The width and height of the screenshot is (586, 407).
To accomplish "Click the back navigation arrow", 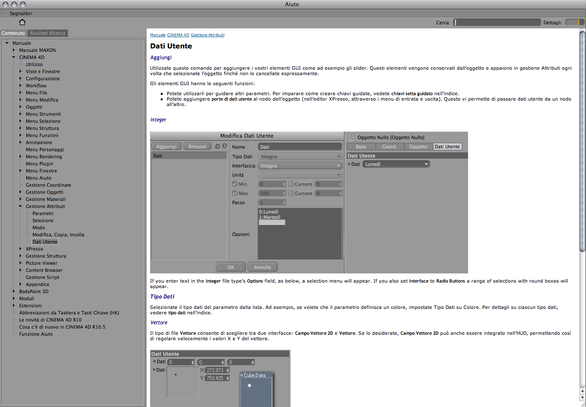I will tap(5, 22).
